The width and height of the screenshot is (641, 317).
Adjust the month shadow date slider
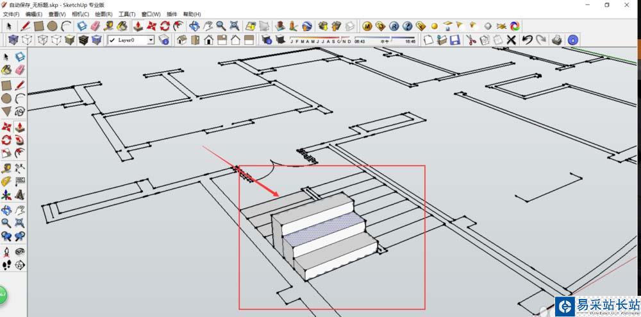click(x=320, y=40)
